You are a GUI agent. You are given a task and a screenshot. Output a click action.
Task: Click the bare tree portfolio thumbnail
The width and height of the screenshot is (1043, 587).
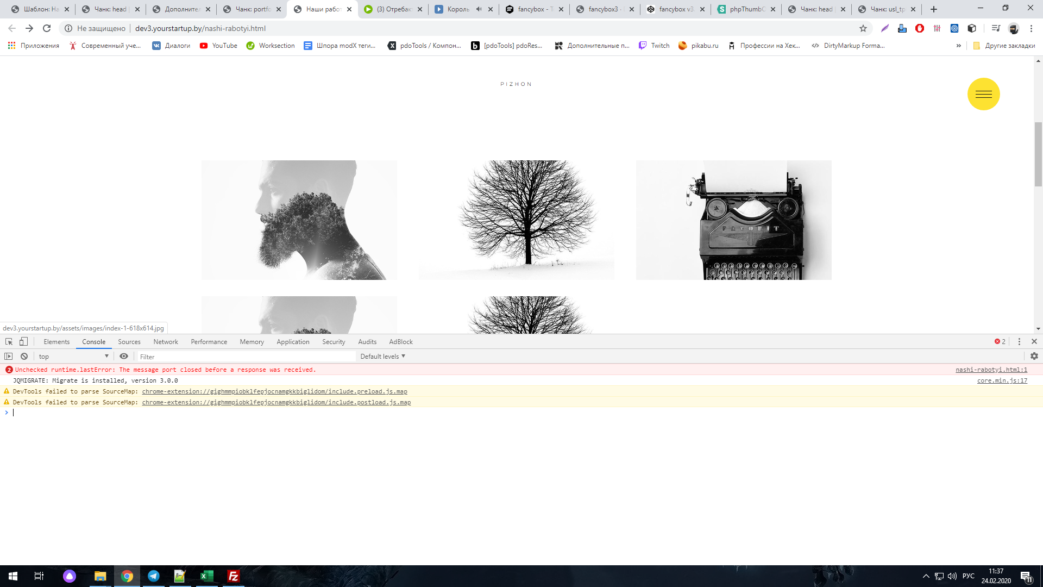517,220
